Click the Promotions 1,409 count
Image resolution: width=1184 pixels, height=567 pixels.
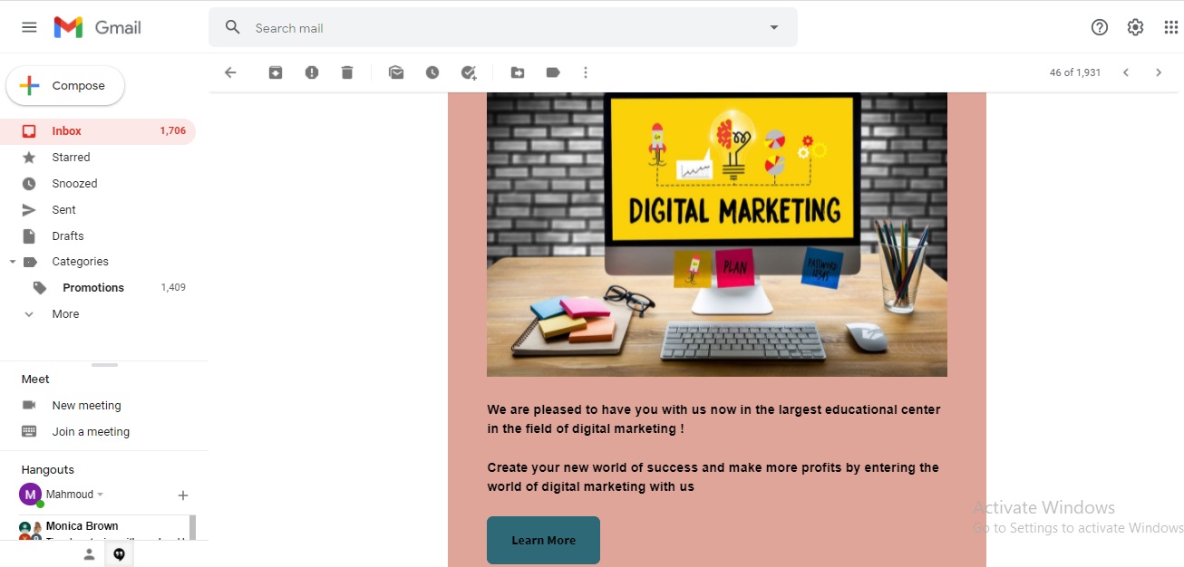[x=173, y=288]
